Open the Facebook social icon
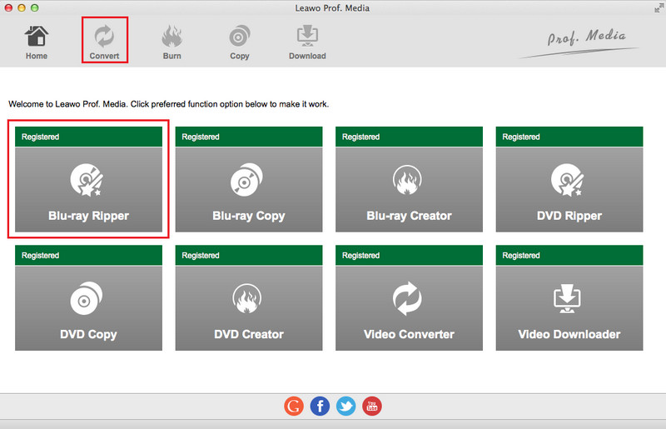 click(x=320, y=406)
